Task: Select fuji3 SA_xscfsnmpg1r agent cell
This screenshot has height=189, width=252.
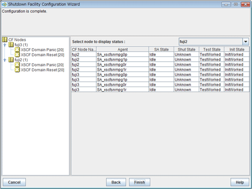Action: click(122, 89)
